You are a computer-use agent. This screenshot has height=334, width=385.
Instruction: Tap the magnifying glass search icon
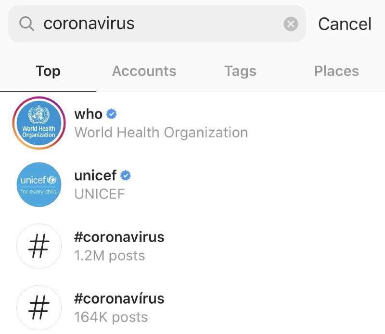point(26,24)
